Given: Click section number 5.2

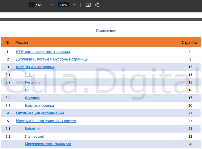Looking at the screenshot, I should coord(8,137).
